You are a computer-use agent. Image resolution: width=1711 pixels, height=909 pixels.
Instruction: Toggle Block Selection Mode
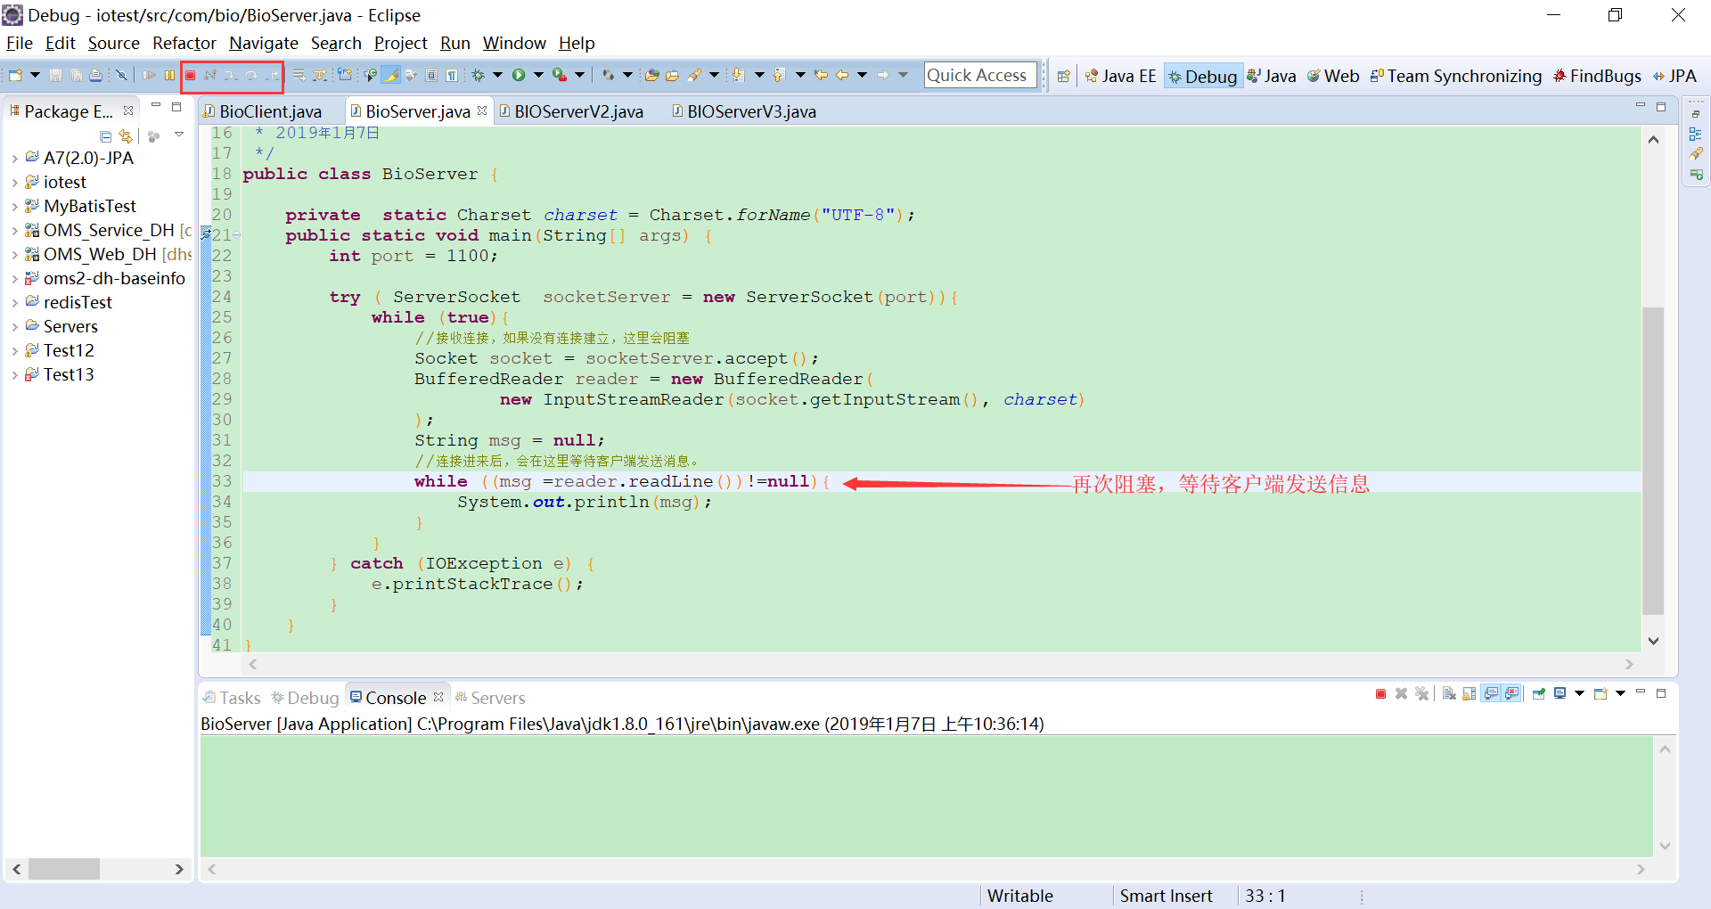pos(431,76)
